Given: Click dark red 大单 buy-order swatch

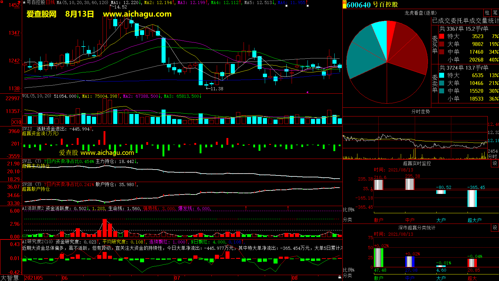Looking at the screenshot, I should pos(442,44).
